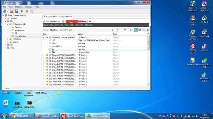
Task: Open phpStudy desktop shortcut
Action: tap(205, 34)
